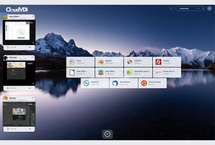Launch the Remmina tile

pyautogui.click(x=95, y=83)
